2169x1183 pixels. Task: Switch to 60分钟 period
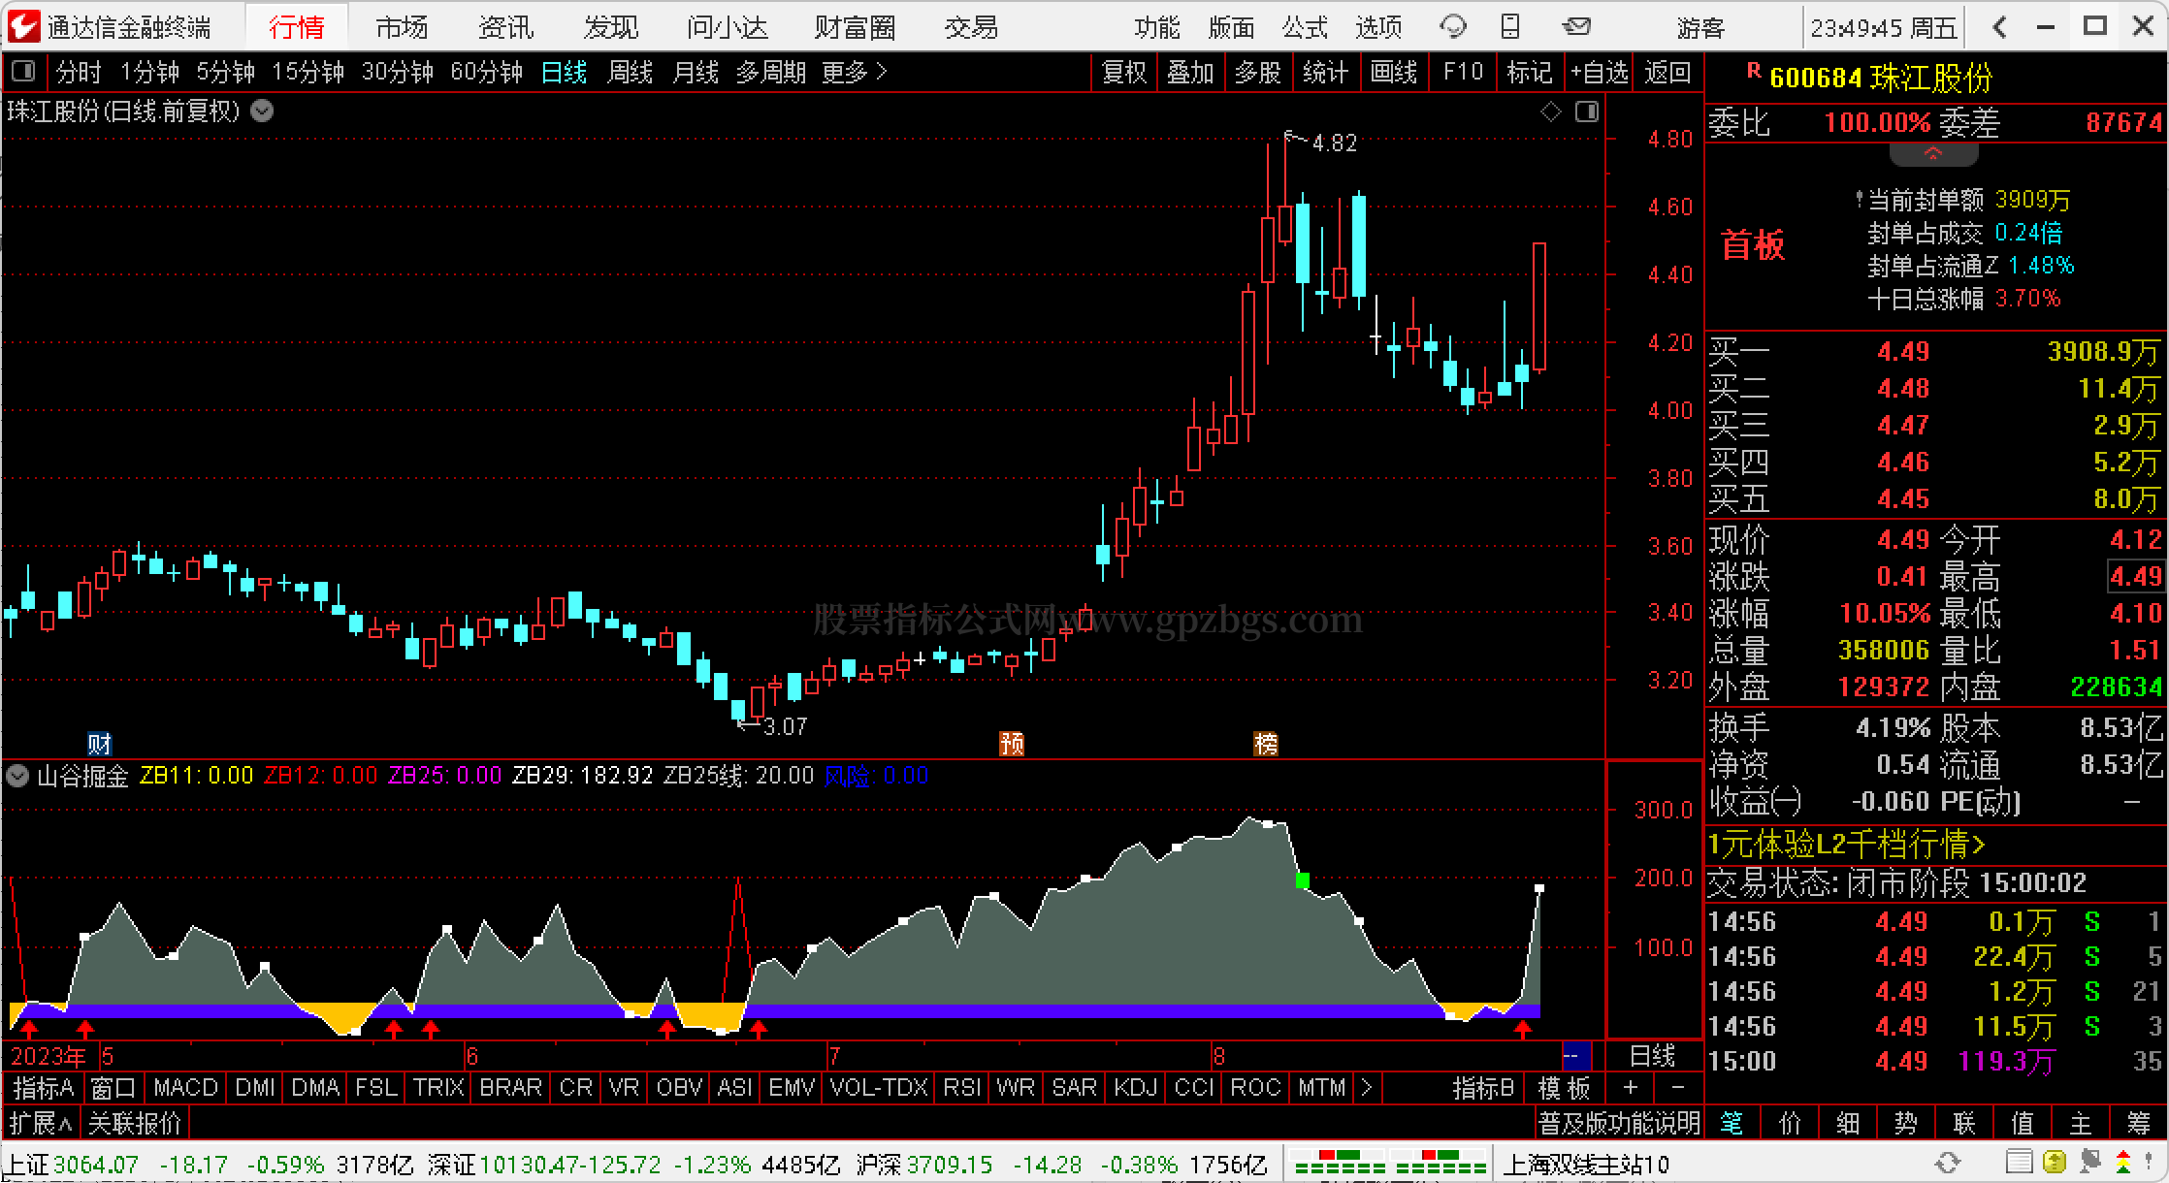point(486,72)
